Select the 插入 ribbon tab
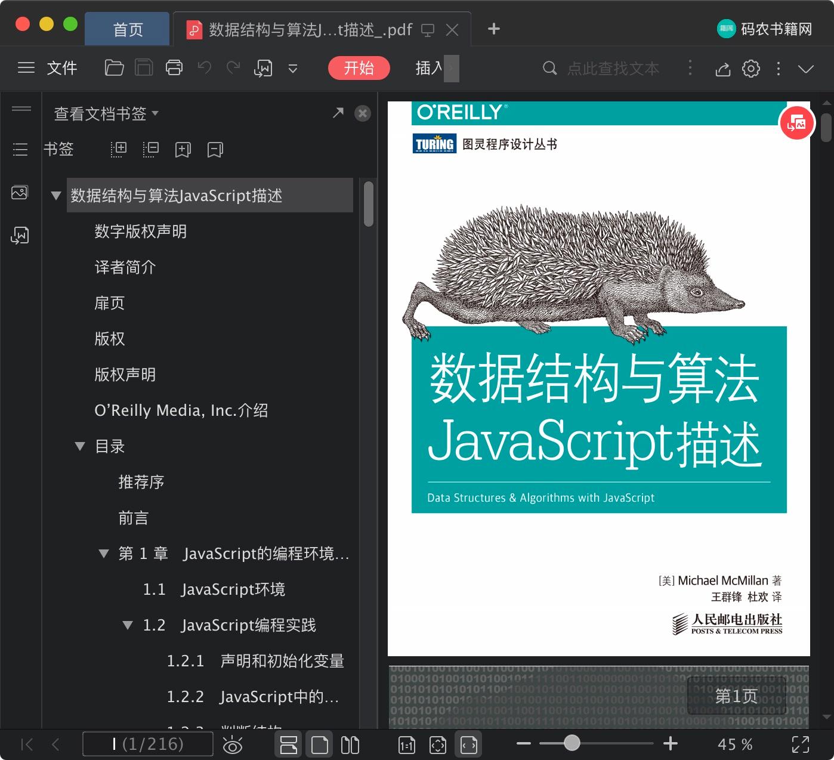Screen dimensions: 834x760 (430, 68)
